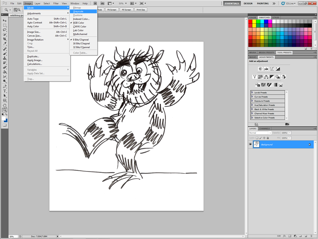Click the Fit Screen button
318x239 pixels.
(x=112, y=10)
